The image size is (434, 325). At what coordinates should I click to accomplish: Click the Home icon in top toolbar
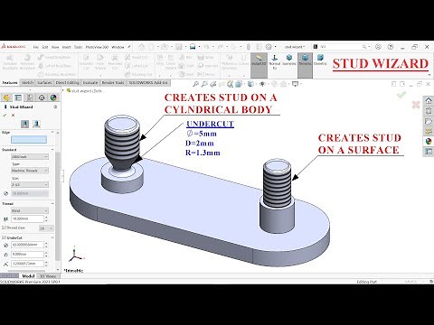click(x=141, y=47)
